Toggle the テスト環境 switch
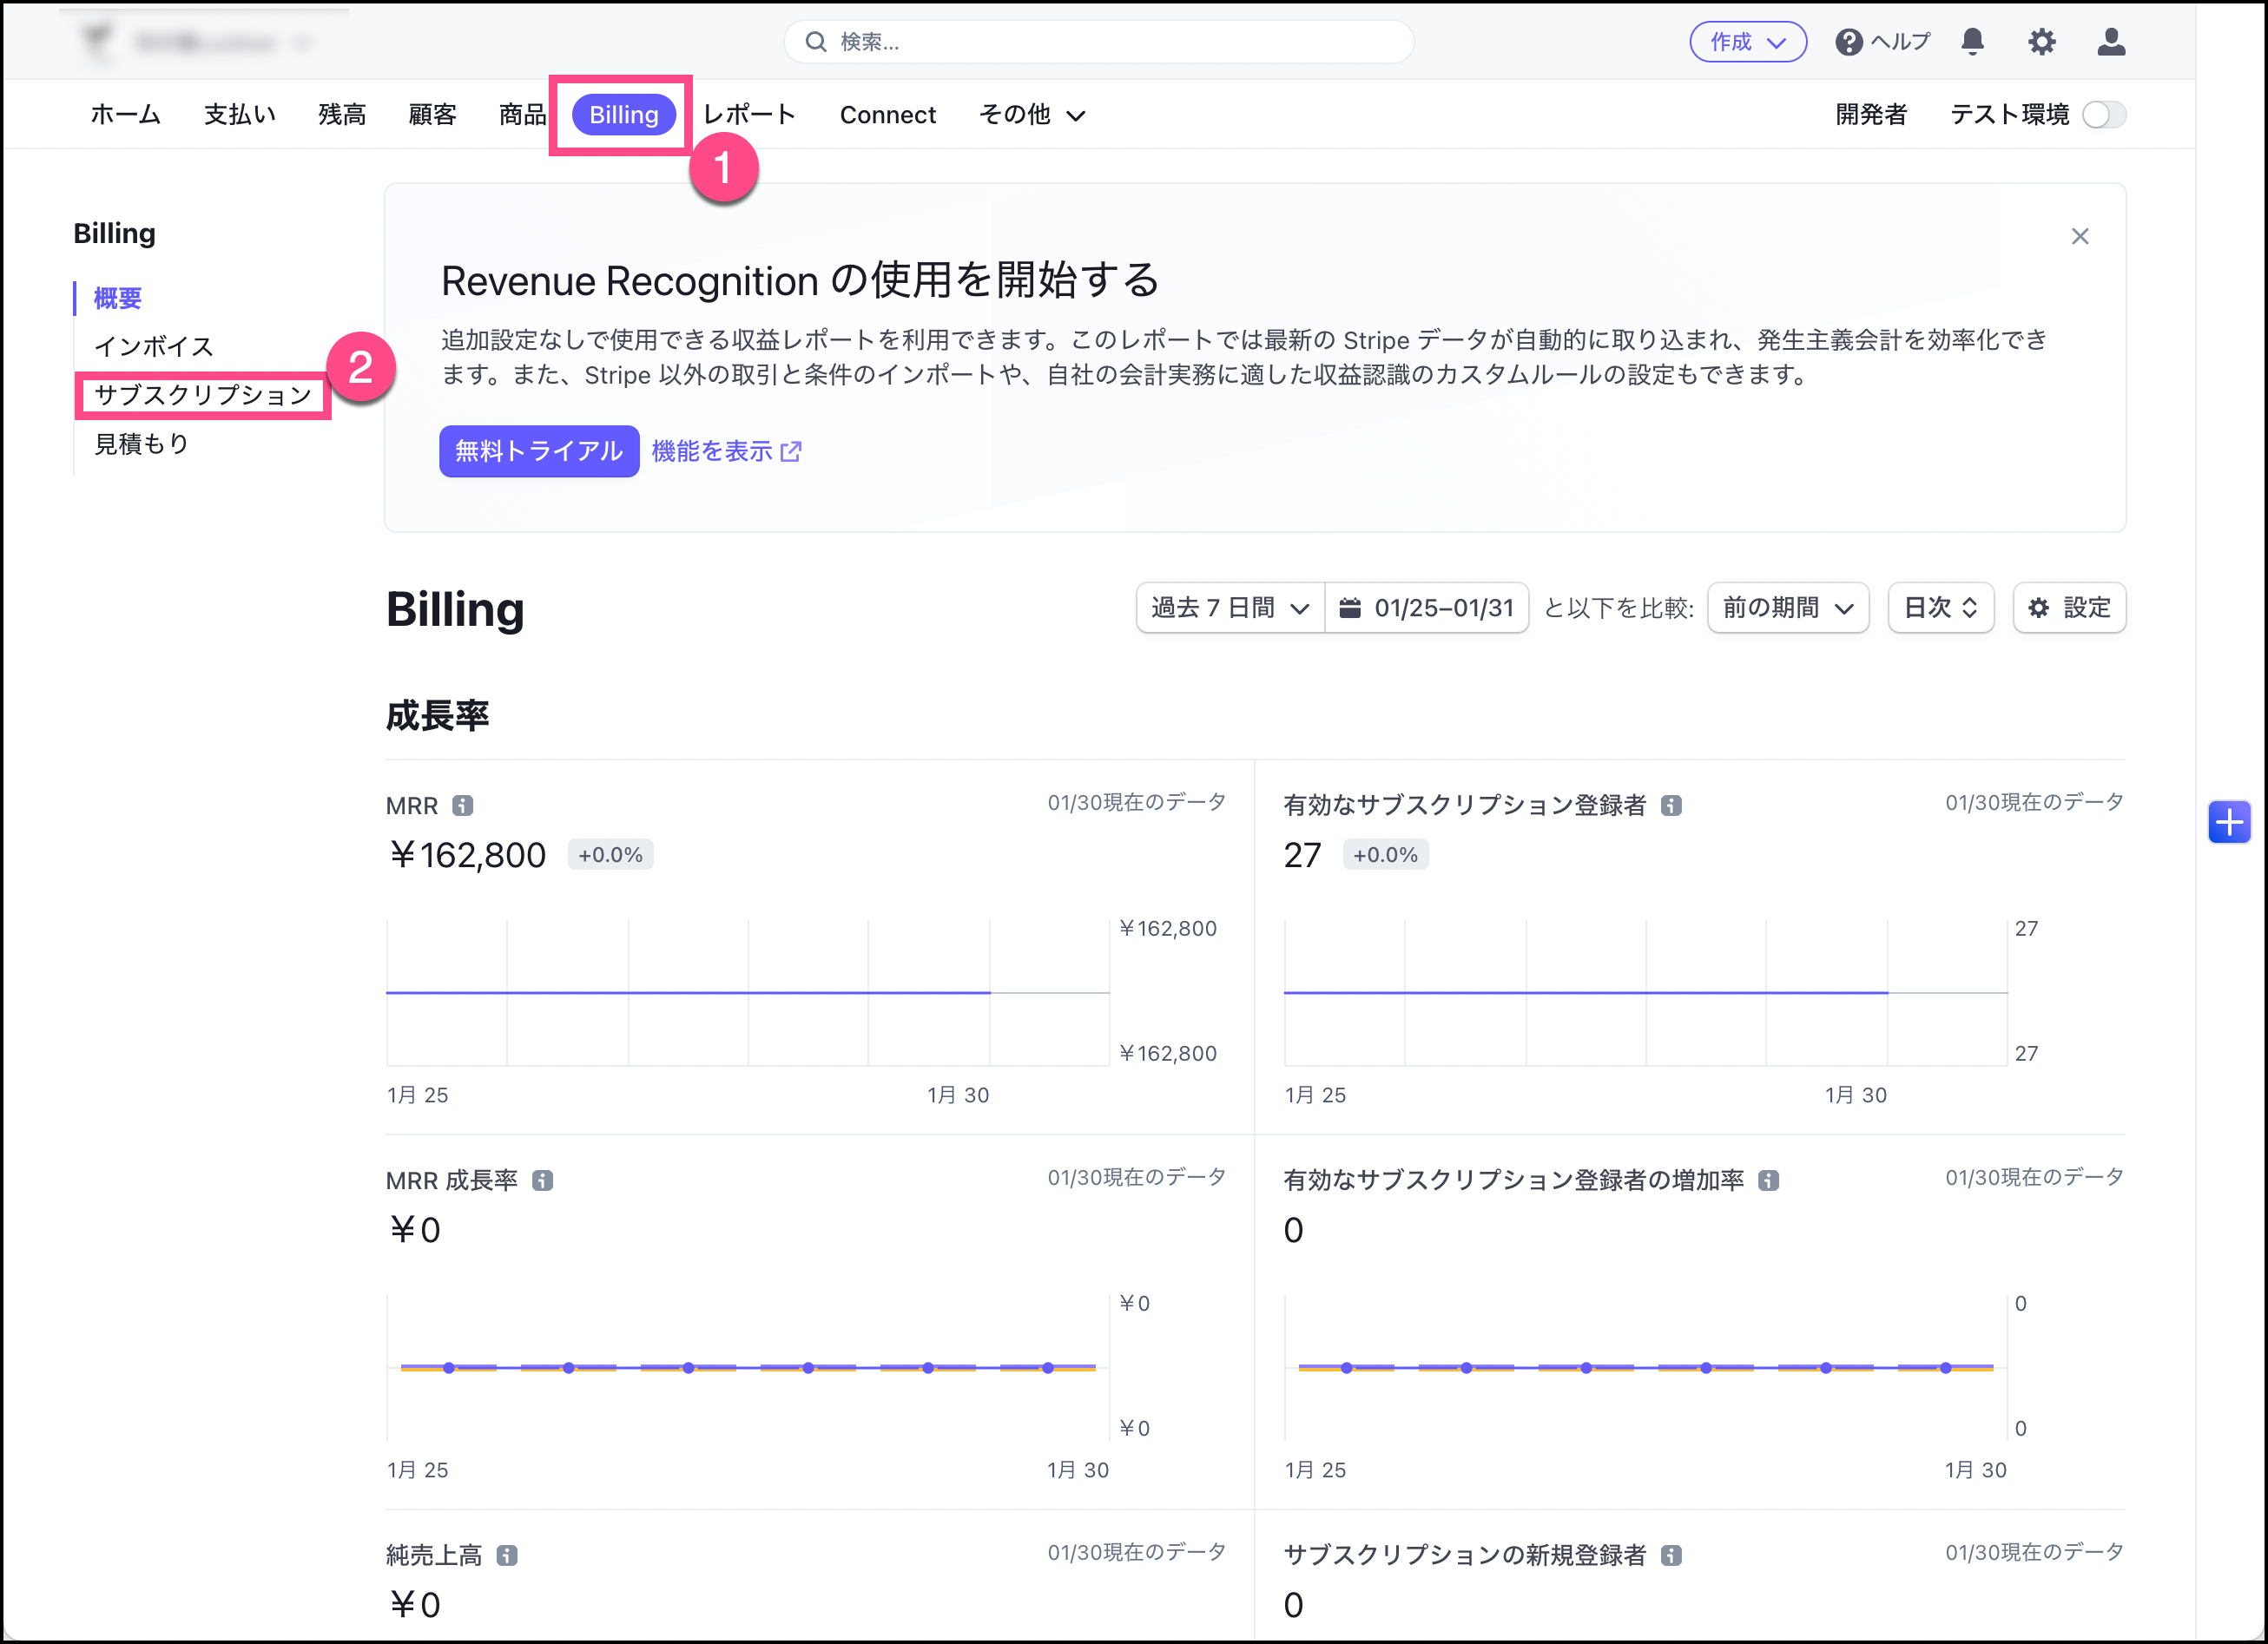Viewport: 2268px width, 1644px height. click(x=2103, y=115)
